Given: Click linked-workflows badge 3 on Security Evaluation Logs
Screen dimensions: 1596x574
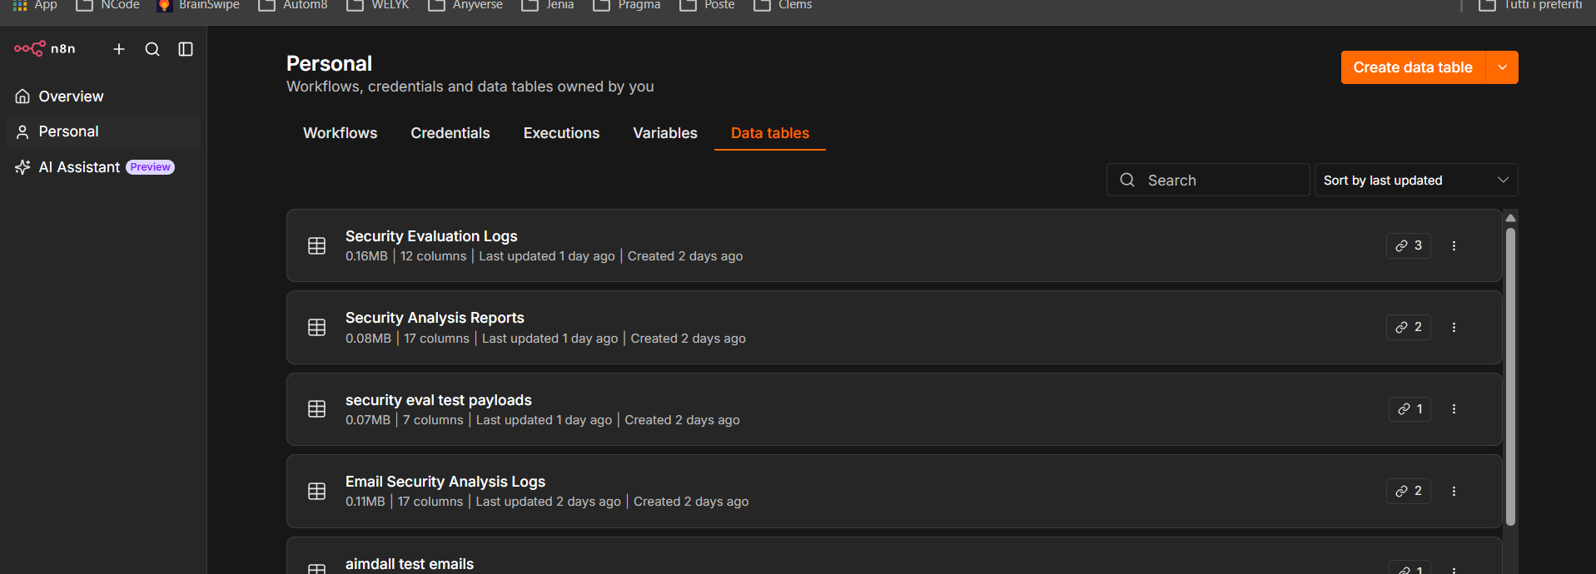Looking at the screenshot, I should pos(1409,245).
